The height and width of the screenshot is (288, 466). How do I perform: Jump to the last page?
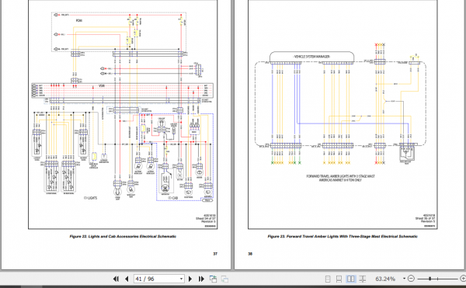201,279
